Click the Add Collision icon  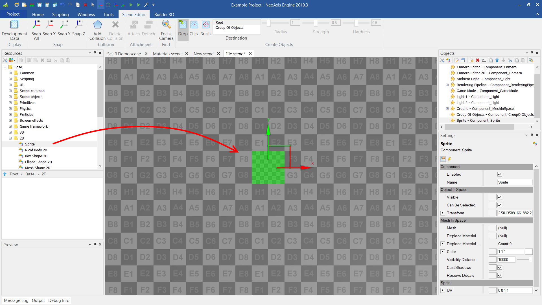click(x=97, y=25)
